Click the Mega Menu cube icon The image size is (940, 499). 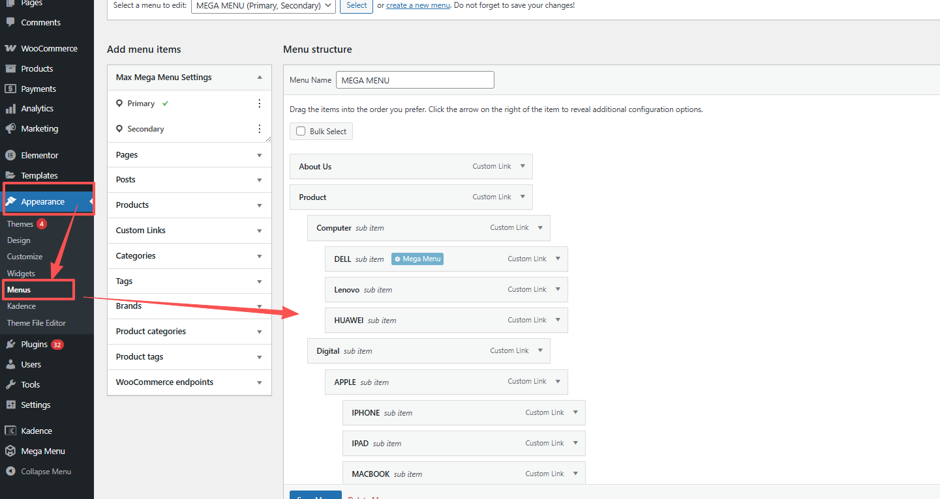tap(10, 451)
